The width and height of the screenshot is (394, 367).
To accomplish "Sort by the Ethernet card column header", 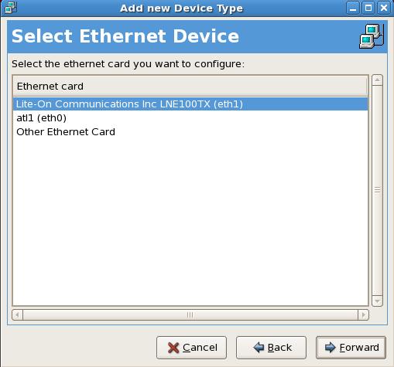I will click(x=190, y=87).
